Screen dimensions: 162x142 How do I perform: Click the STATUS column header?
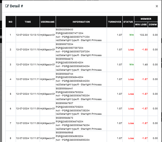pyautogui.click(x=128, y=22)
